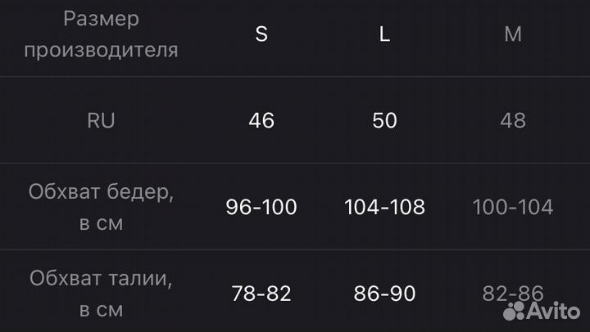This screenshot has height=332, width=590.
Task: Choose waist measurement 86-90 cell
Action: 384,294
